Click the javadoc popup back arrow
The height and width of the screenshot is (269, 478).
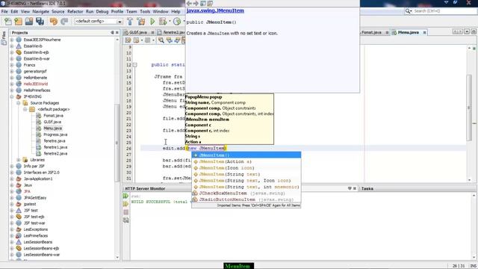click(x=189, y=3)
